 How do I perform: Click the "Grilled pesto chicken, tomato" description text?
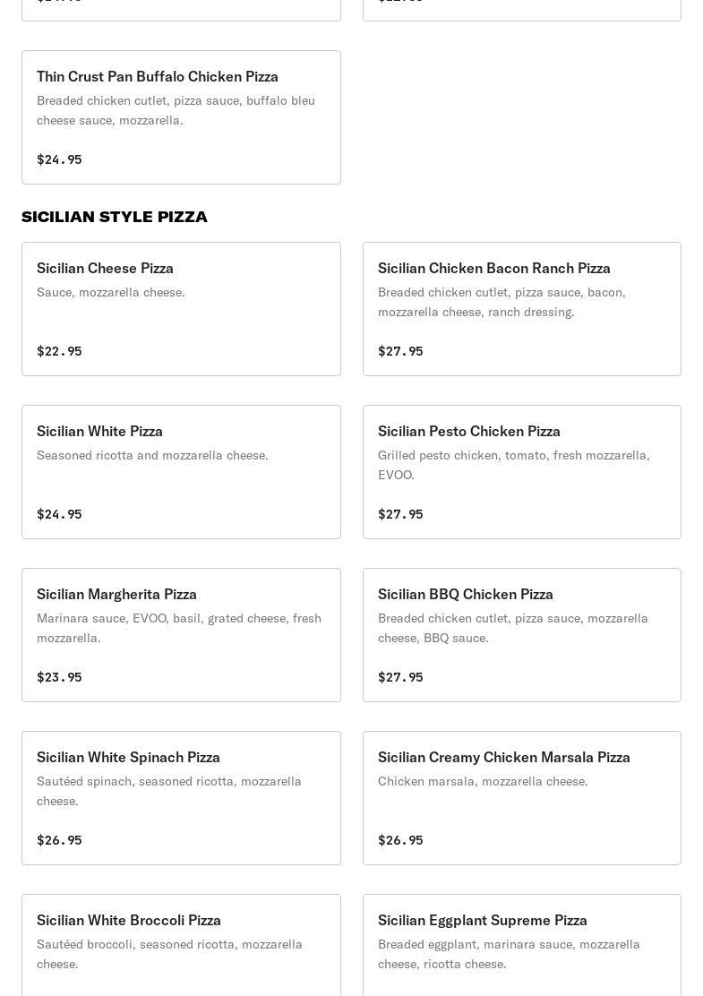513,465
